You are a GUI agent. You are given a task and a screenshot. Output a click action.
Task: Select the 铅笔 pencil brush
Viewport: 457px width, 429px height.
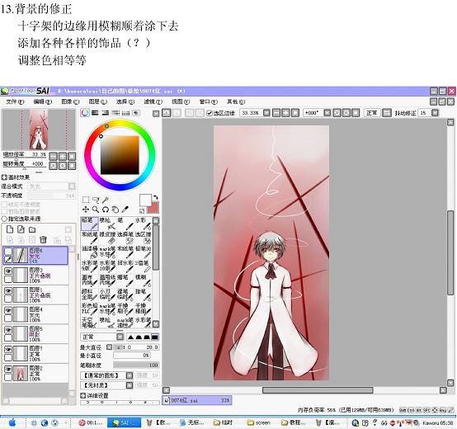pos(90,224)
